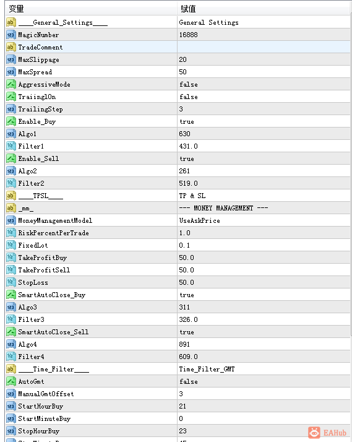Click the integer icon next to MaxSlippage
Viewport: 352px width, 442px height.
11,59
